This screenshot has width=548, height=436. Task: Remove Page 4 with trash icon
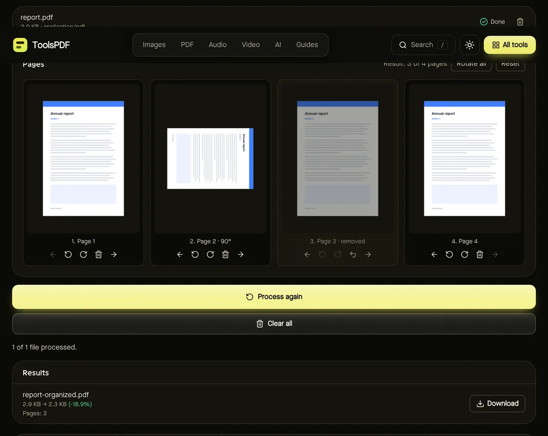(x=480, y=255)
